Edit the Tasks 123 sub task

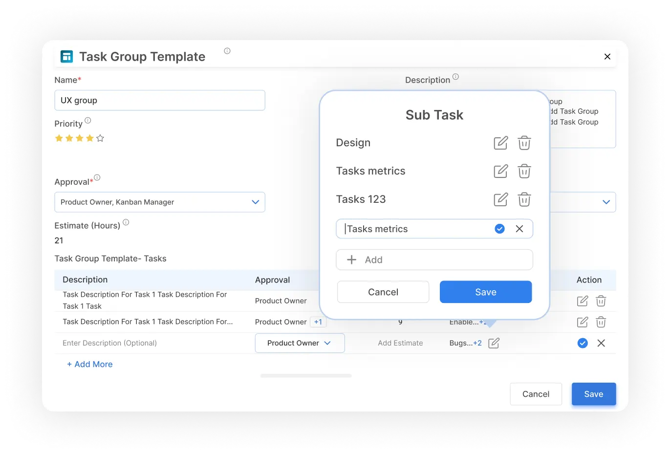click(500, 199)
